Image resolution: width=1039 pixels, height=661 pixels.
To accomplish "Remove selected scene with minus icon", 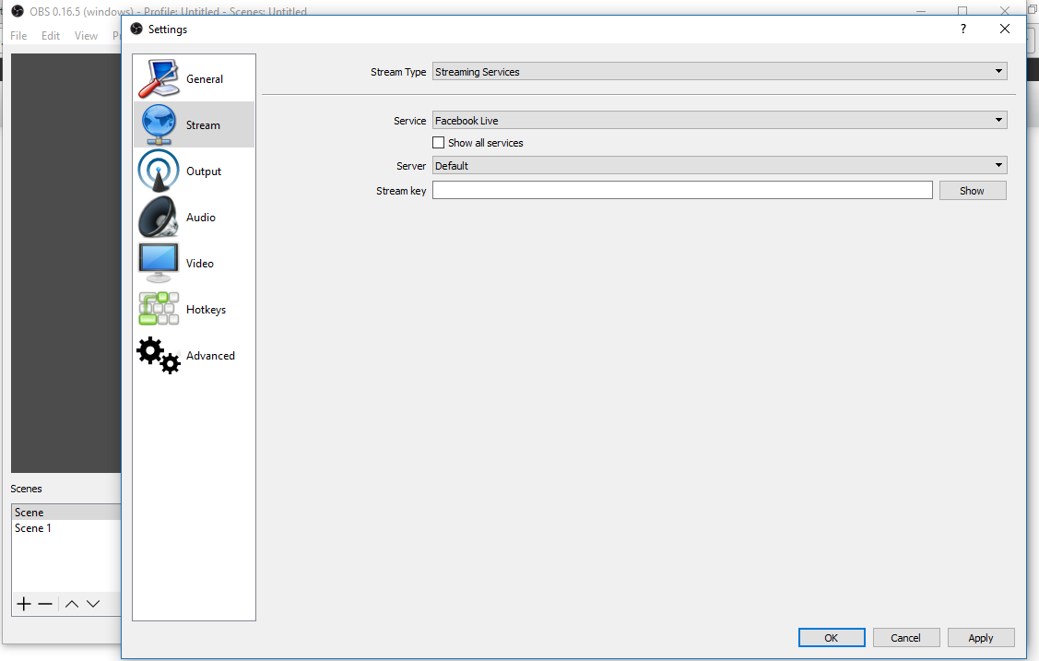I will coord(45,604).
